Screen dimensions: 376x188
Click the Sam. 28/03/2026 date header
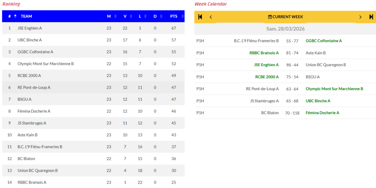click(285, 29)
